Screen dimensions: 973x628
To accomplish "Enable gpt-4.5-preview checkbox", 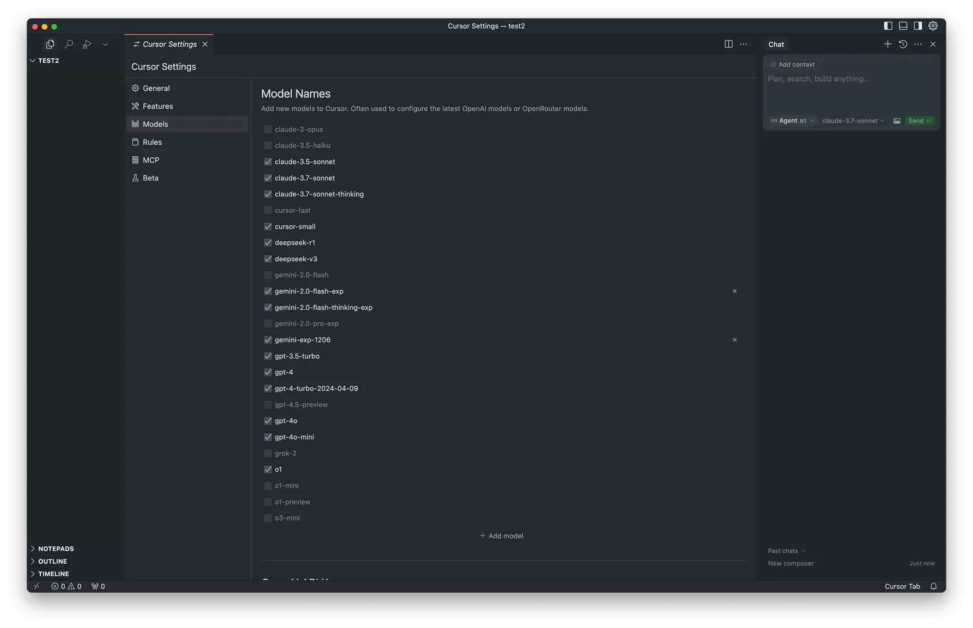I will tap(268, 405).
